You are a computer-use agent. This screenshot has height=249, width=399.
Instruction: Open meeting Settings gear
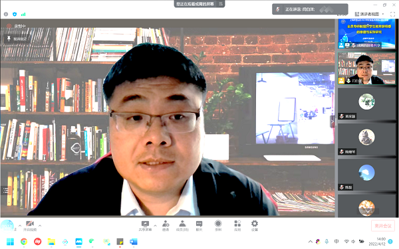(x=255, y=225)
